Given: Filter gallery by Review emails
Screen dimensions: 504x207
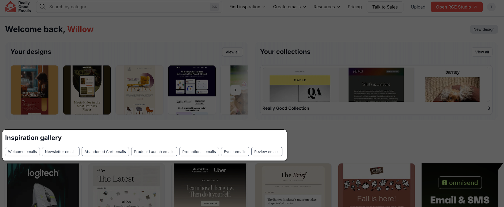Looking at the screenshot, I should pos(267,152).
